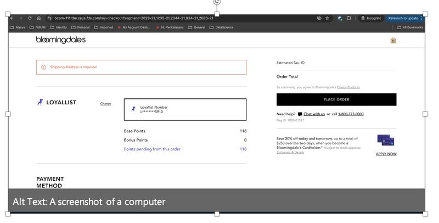Open the DataScience bookmark folder
This screenshot has height=223, width=439.
coord(222,27)
